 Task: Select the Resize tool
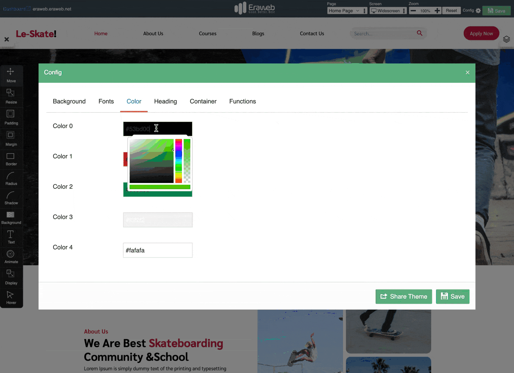click(11, 96)
